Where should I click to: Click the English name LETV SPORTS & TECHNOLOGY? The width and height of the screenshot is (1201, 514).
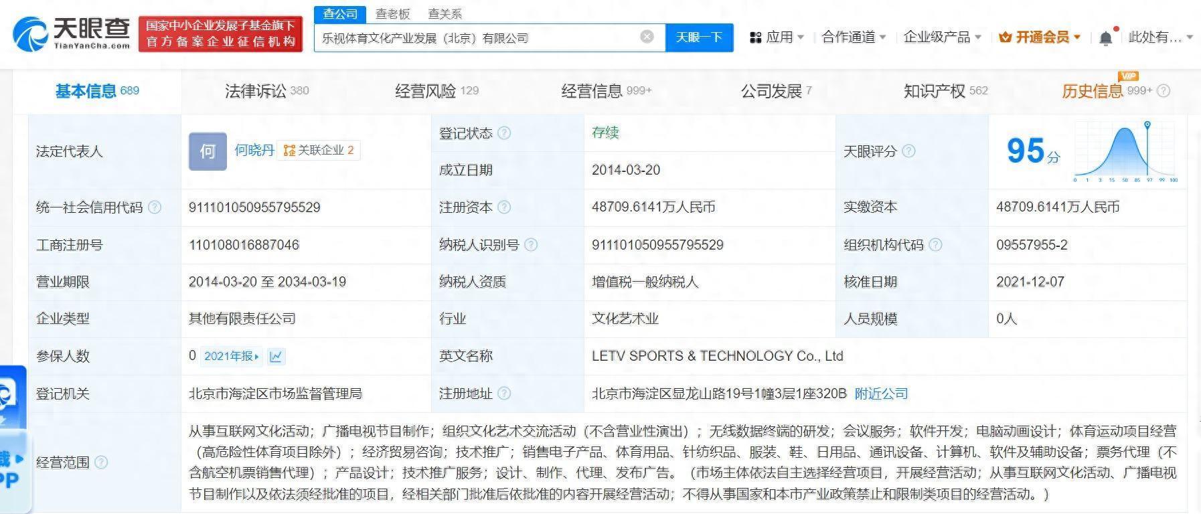(717, 356)
